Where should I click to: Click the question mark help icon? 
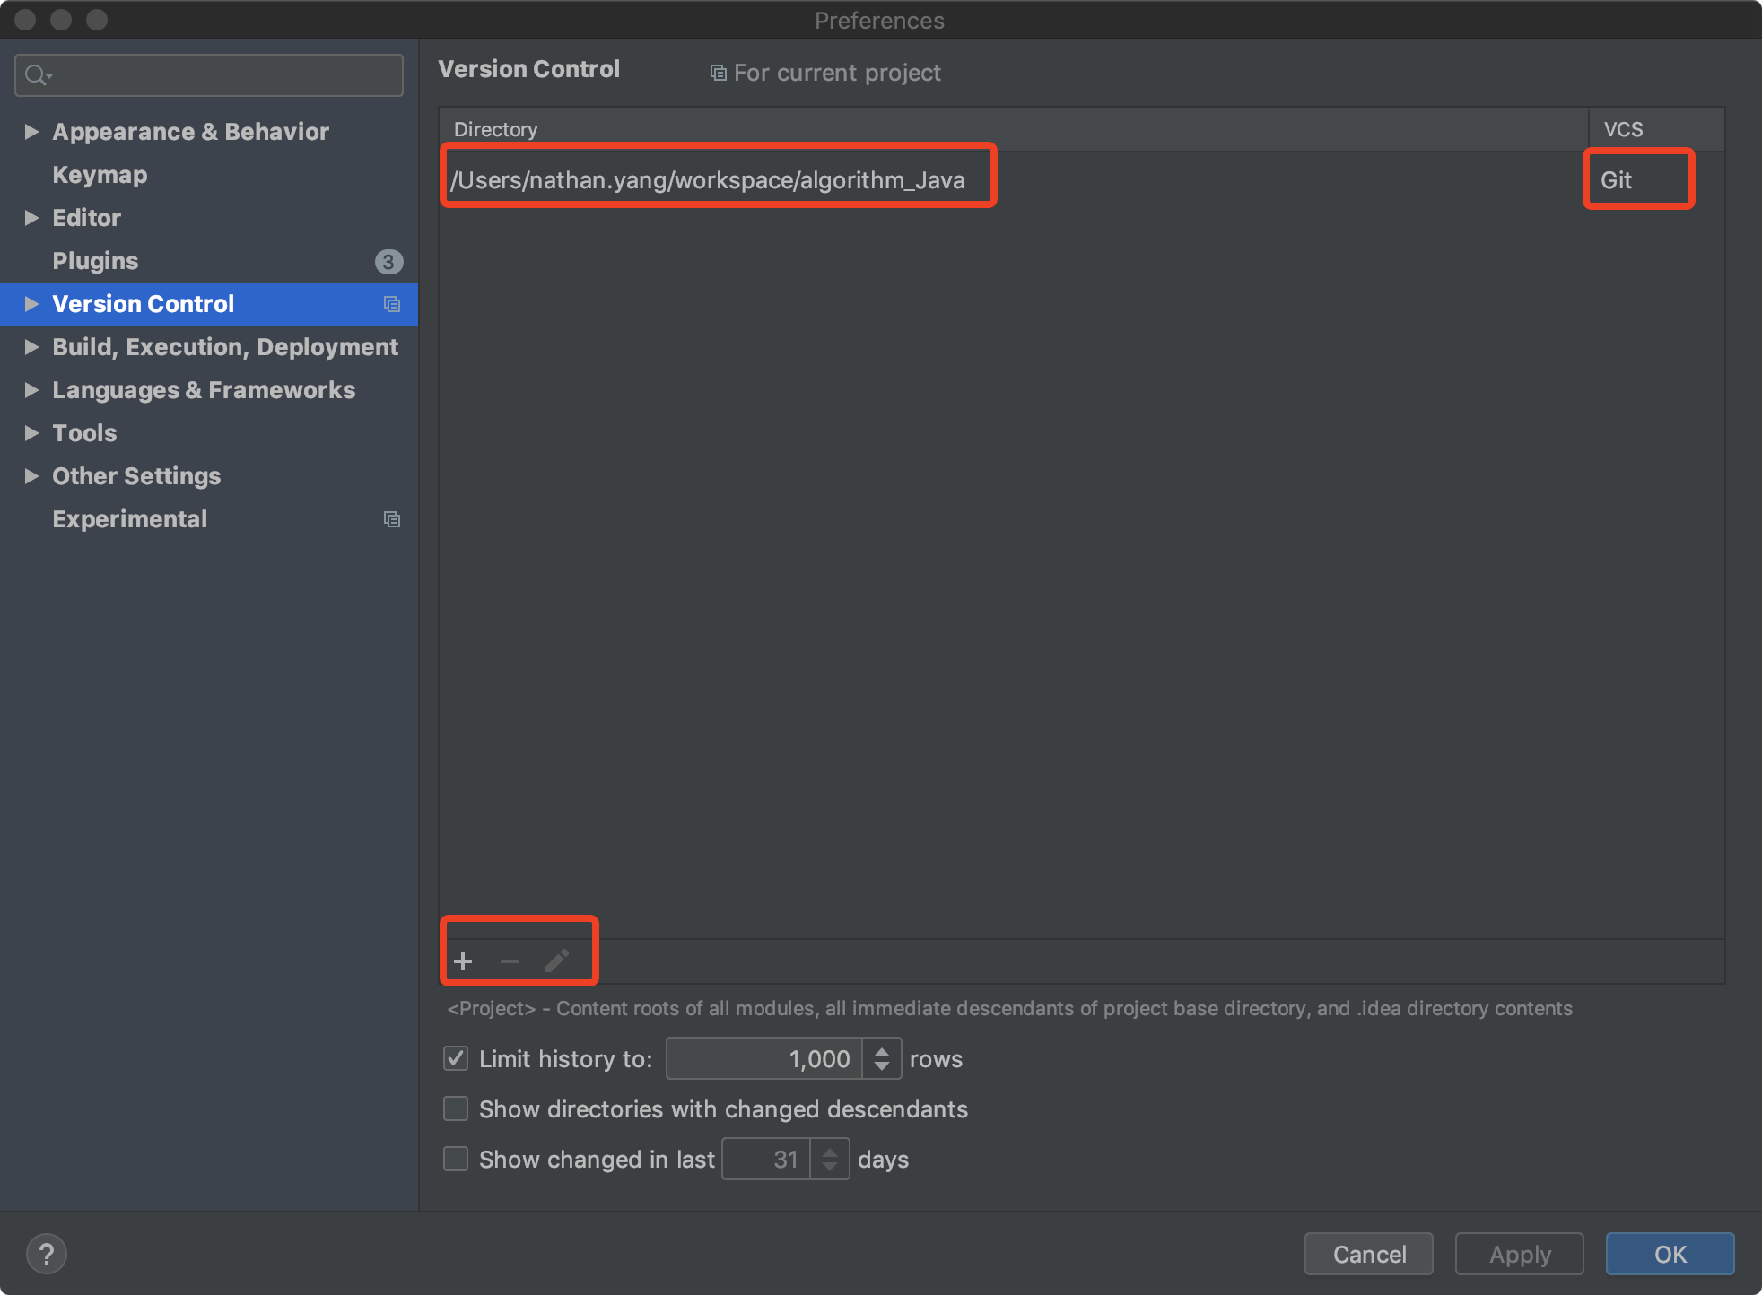[x=47, y=1254]
